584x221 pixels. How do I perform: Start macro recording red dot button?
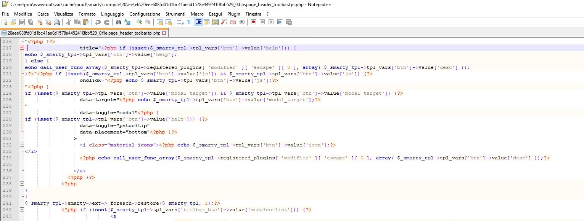(x=253, y=22)
